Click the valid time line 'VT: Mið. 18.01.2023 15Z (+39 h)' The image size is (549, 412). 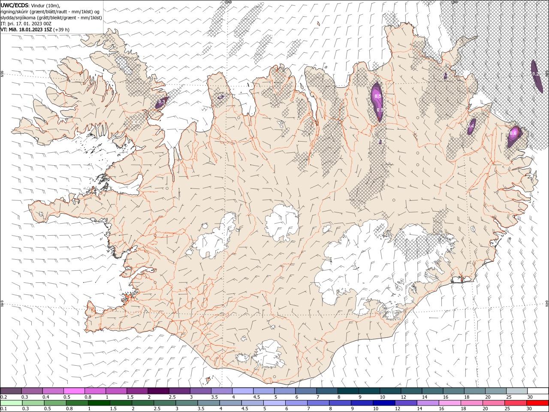click(35, 30)
